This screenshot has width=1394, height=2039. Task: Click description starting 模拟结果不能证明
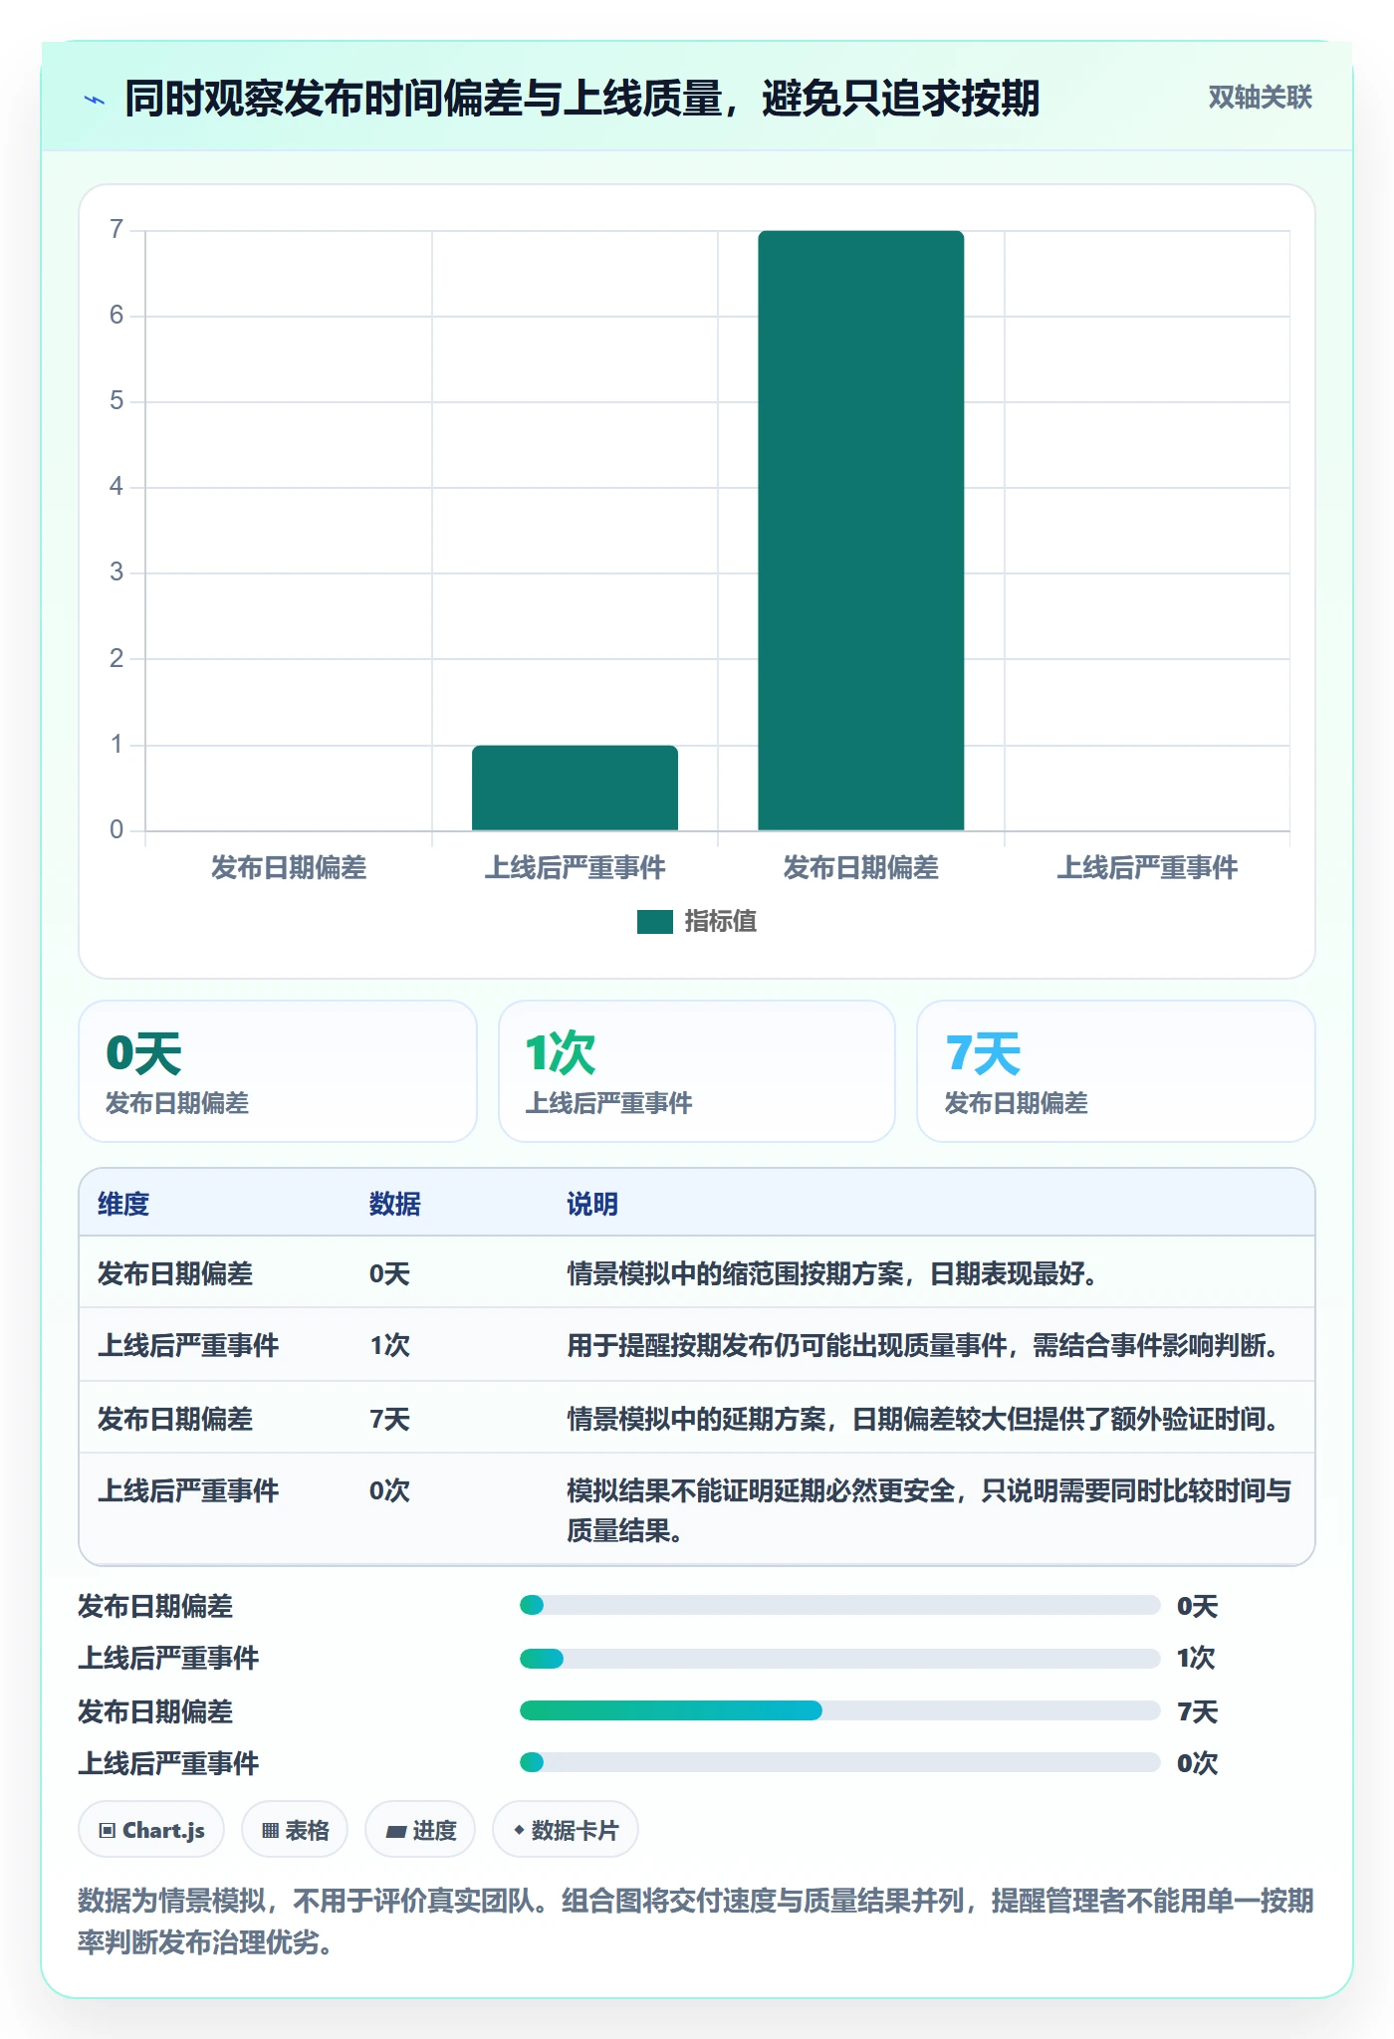pyautogui.click(x=929, y=1510)
